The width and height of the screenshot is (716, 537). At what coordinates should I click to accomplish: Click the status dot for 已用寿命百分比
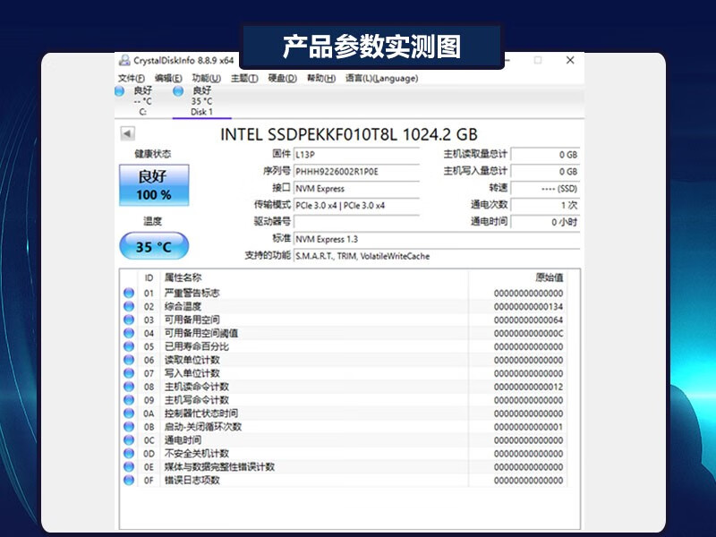point(129,346)
